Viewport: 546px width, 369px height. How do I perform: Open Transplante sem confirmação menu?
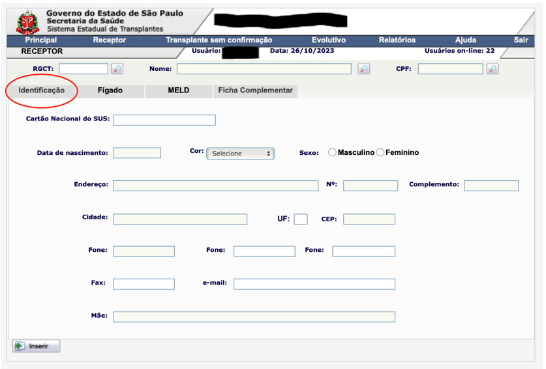219,40
